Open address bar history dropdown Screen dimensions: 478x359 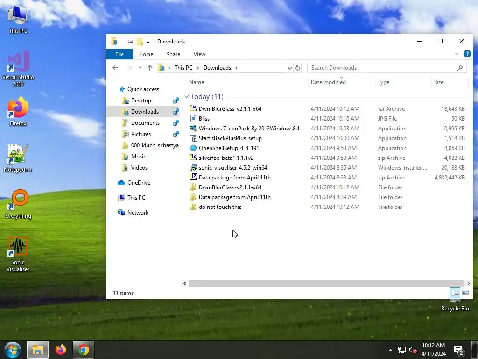289,68
